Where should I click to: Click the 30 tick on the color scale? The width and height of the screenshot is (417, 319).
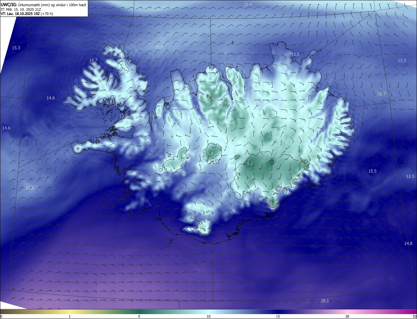(x=347, y=316)
